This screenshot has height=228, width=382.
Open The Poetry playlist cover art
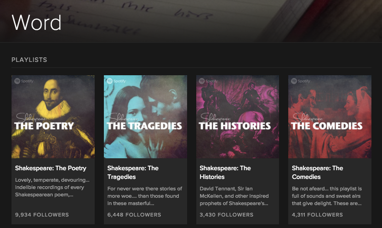(53, 117)
